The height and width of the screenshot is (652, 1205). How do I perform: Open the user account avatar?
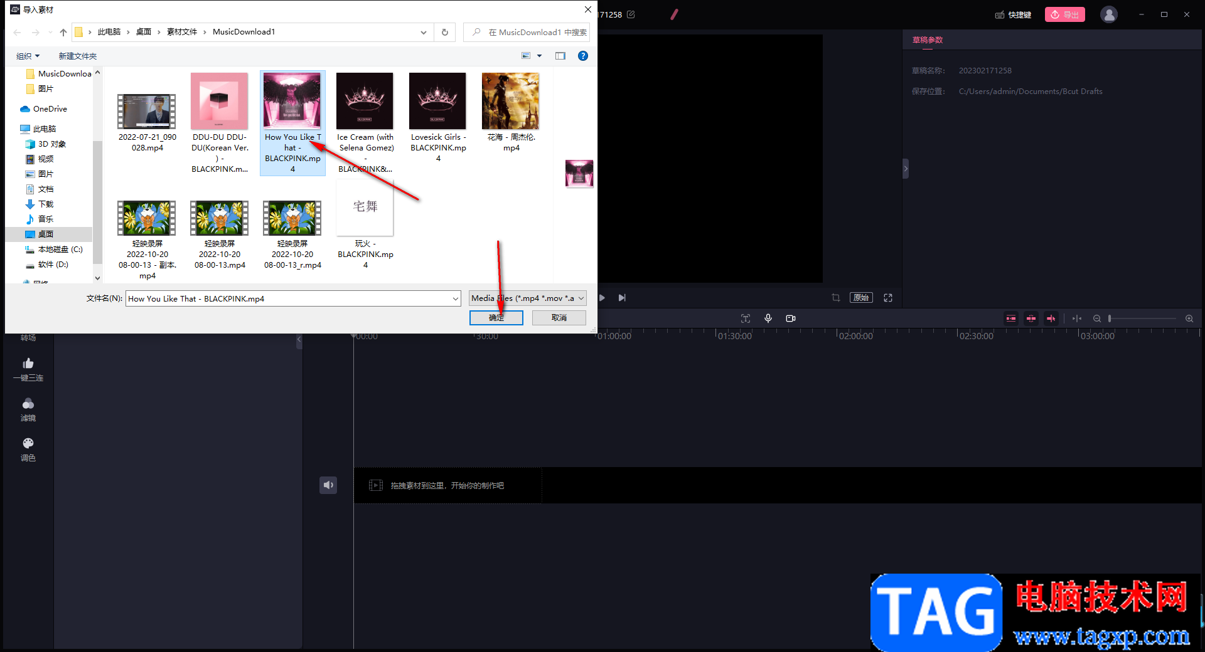[1109, 14]
